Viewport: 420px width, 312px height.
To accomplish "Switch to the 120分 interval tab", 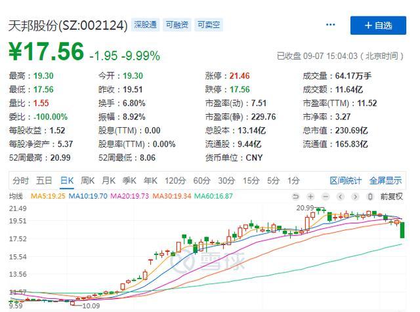I will [175, 181].
